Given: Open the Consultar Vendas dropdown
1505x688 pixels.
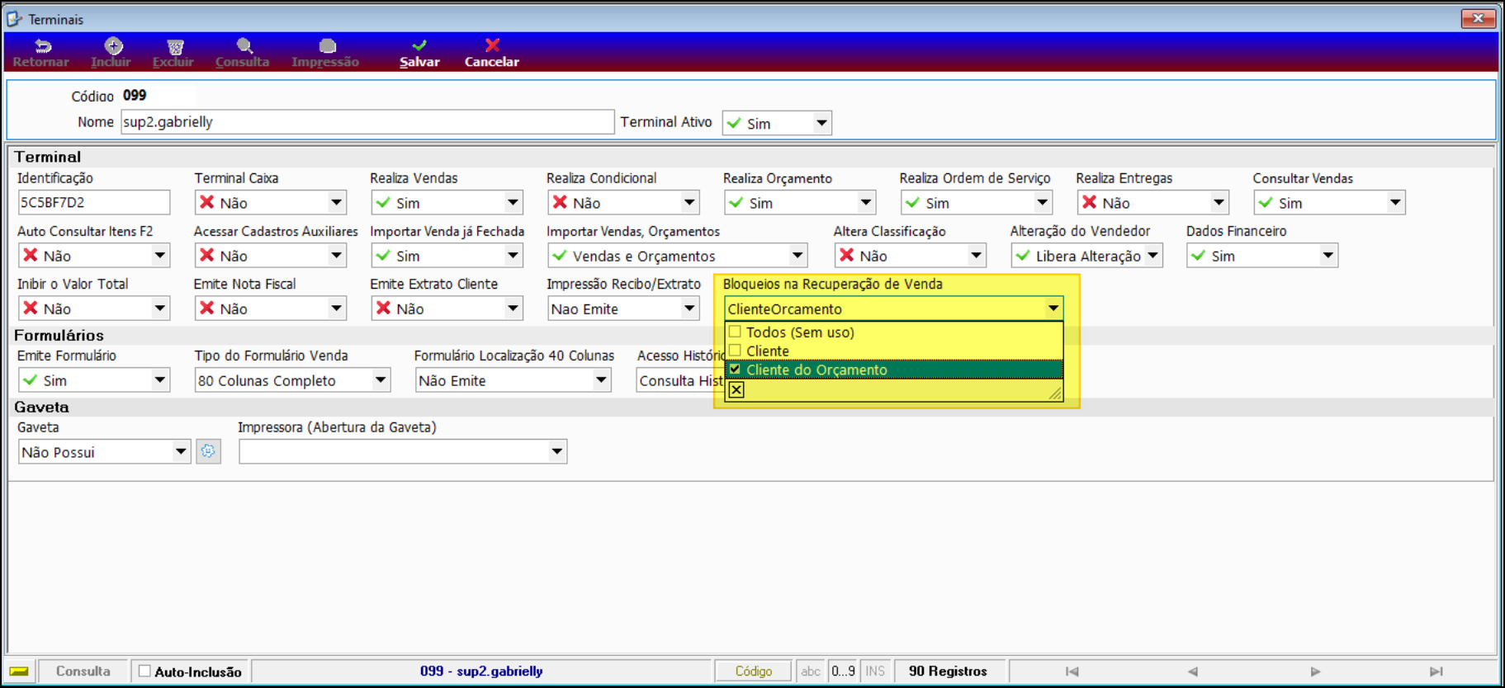Looking at the screenshot, I should tap(1395, 202).
